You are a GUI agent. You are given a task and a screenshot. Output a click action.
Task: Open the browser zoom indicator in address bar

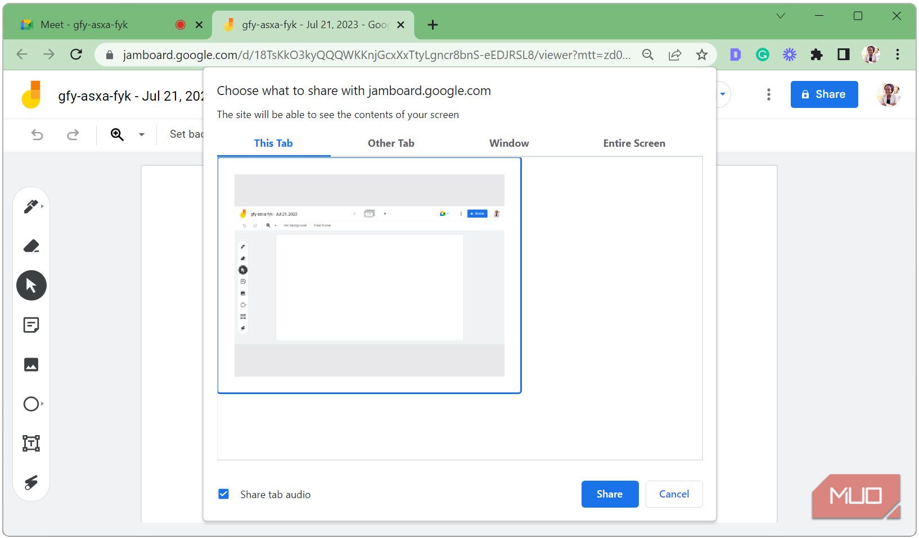[648, 55]
